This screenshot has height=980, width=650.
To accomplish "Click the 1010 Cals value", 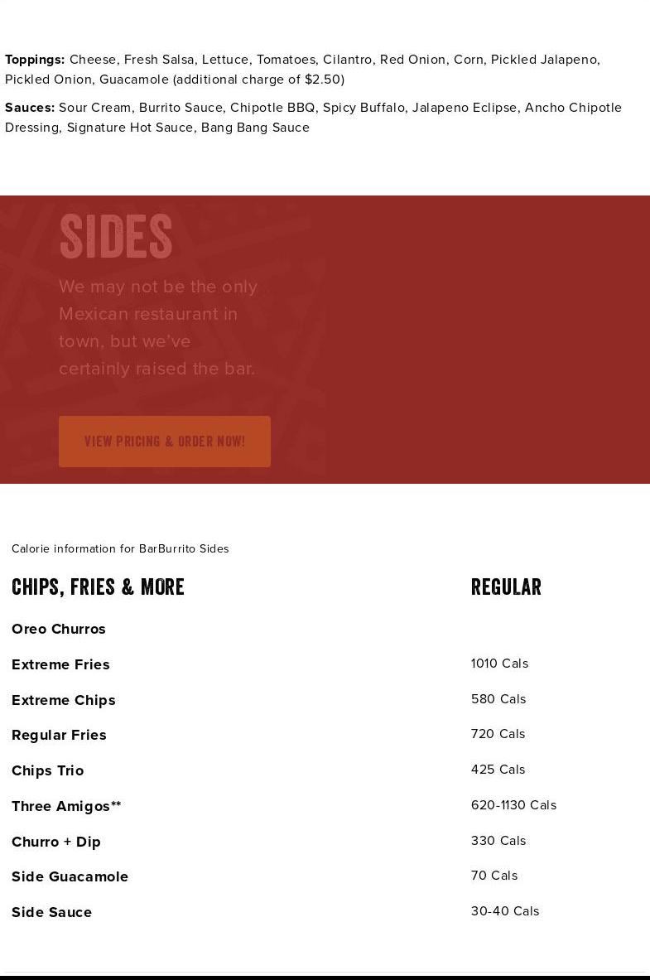I will 499,664.
